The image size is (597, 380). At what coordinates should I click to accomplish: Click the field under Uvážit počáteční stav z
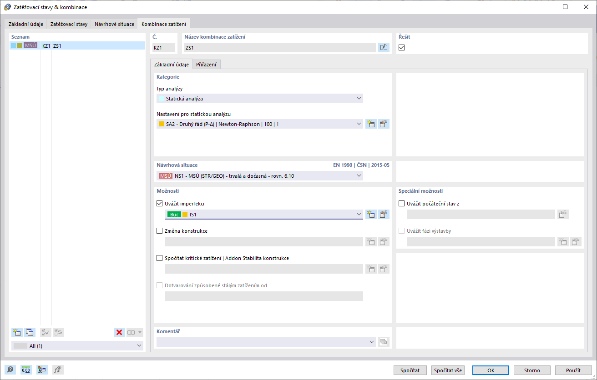[481, 215]
